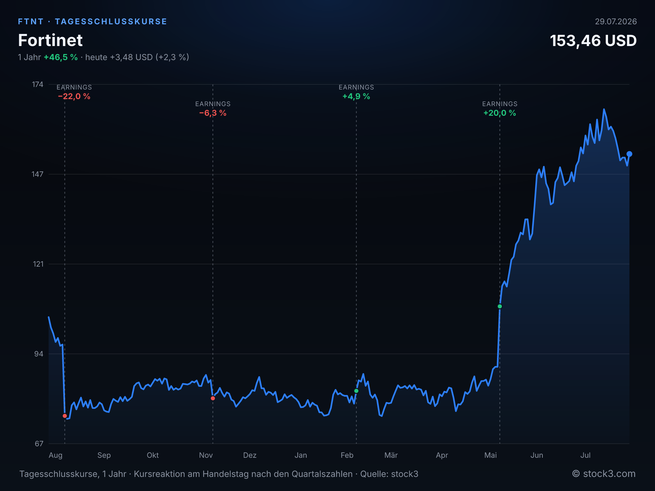The width and height of the screenshot is (655, 491).
Task: Click the green earnings dot in May
Action: coord(500,307)
